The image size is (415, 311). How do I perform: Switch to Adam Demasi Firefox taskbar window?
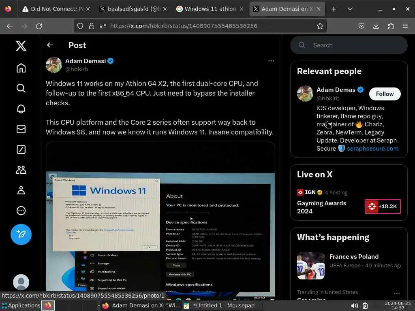141,305
